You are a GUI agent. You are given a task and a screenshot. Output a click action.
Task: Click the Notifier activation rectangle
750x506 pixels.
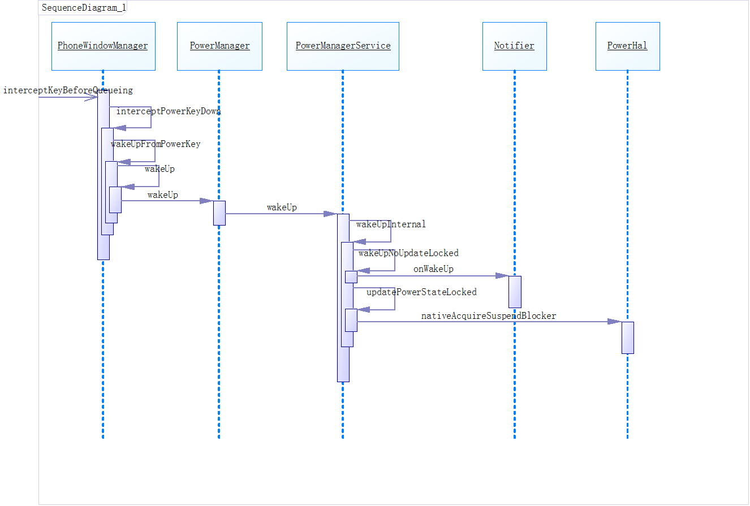514,291
